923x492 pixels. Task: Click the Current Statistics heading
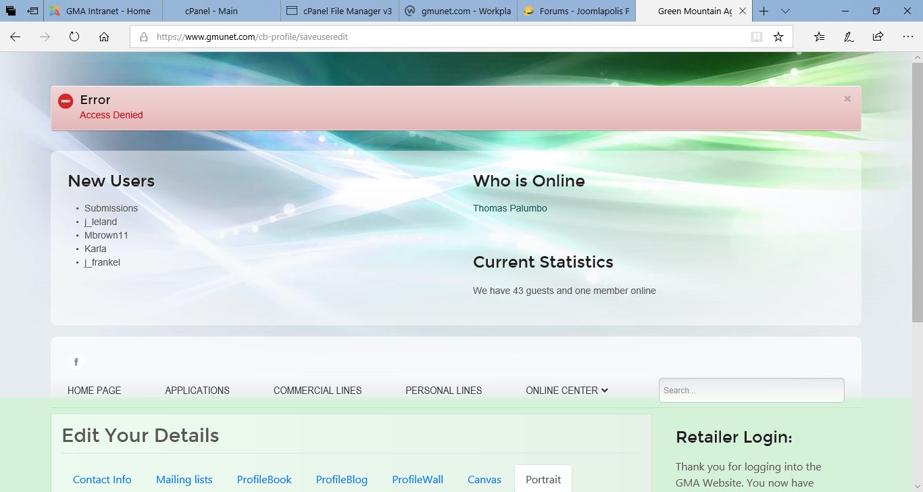[x=543, y=262]
